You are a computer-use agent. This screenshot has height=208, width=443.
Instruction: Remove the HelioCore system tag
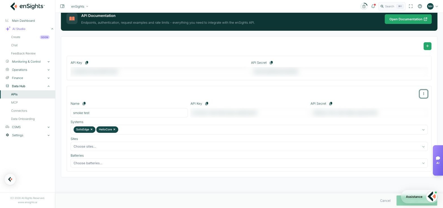point(114,130)
